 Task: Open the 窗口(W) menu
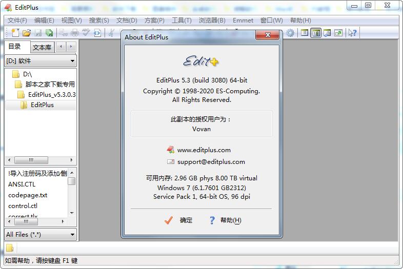272,20
